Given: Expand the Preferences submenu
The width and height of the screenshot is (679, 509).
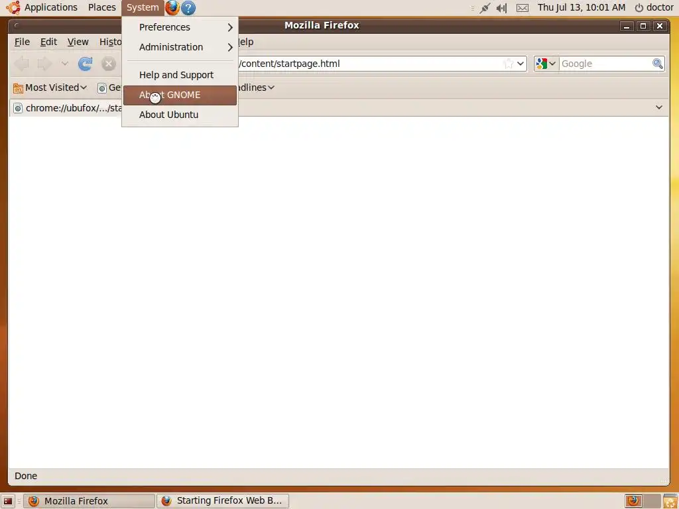Looking at the screenshot, I should (180, 27).
